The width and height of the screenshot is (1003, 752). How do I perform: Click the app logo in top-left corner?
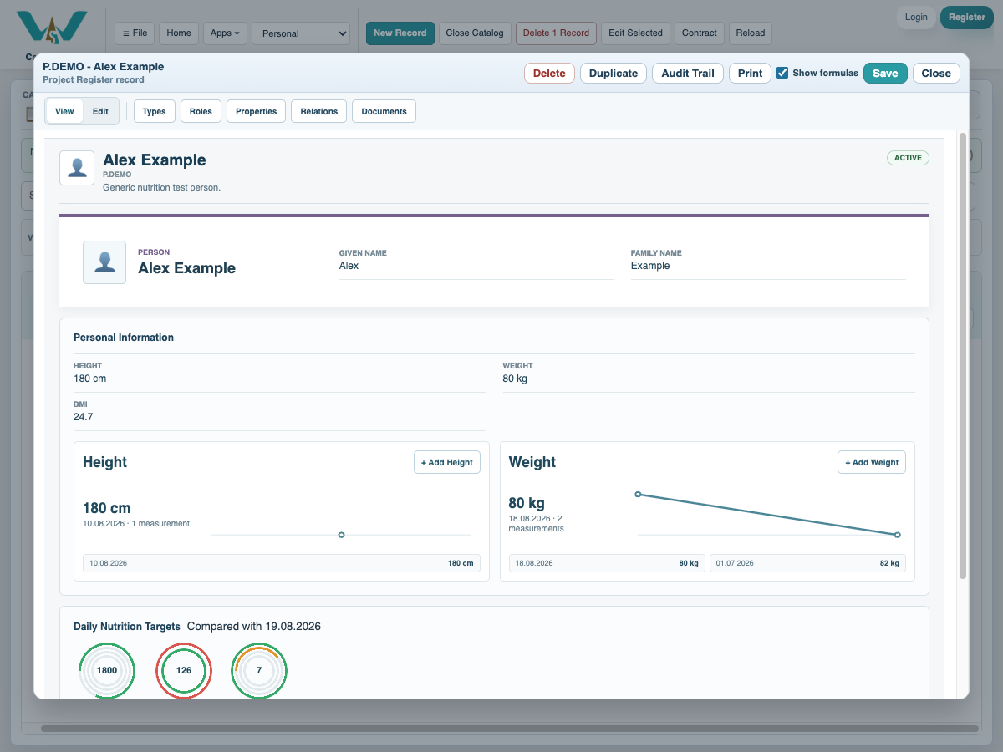52,28
